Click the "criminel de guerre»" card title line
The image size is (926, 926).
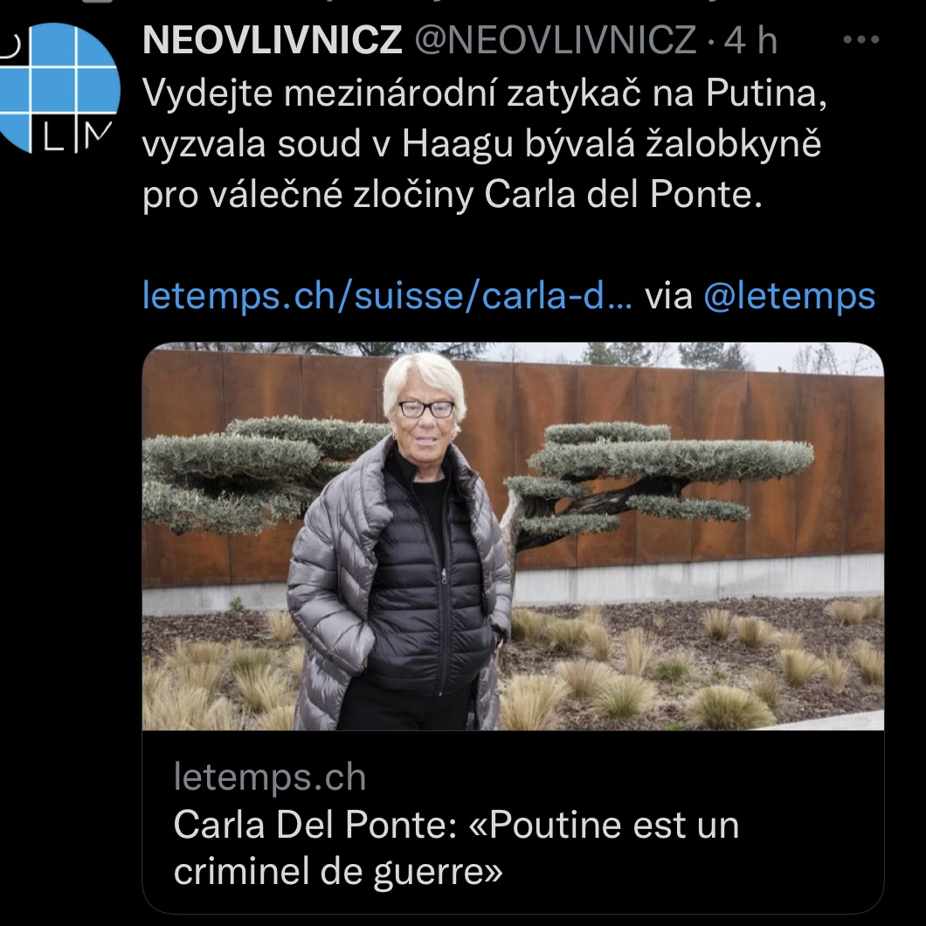(338, 872)
